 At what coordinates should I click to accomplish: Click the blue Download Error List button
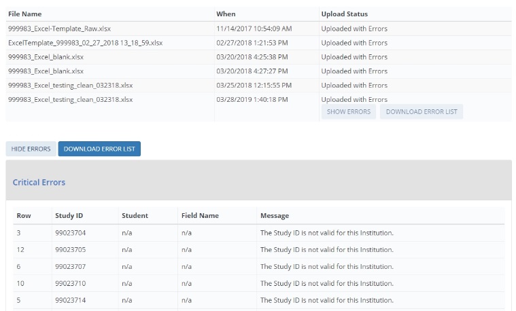(x=99, y=149)
